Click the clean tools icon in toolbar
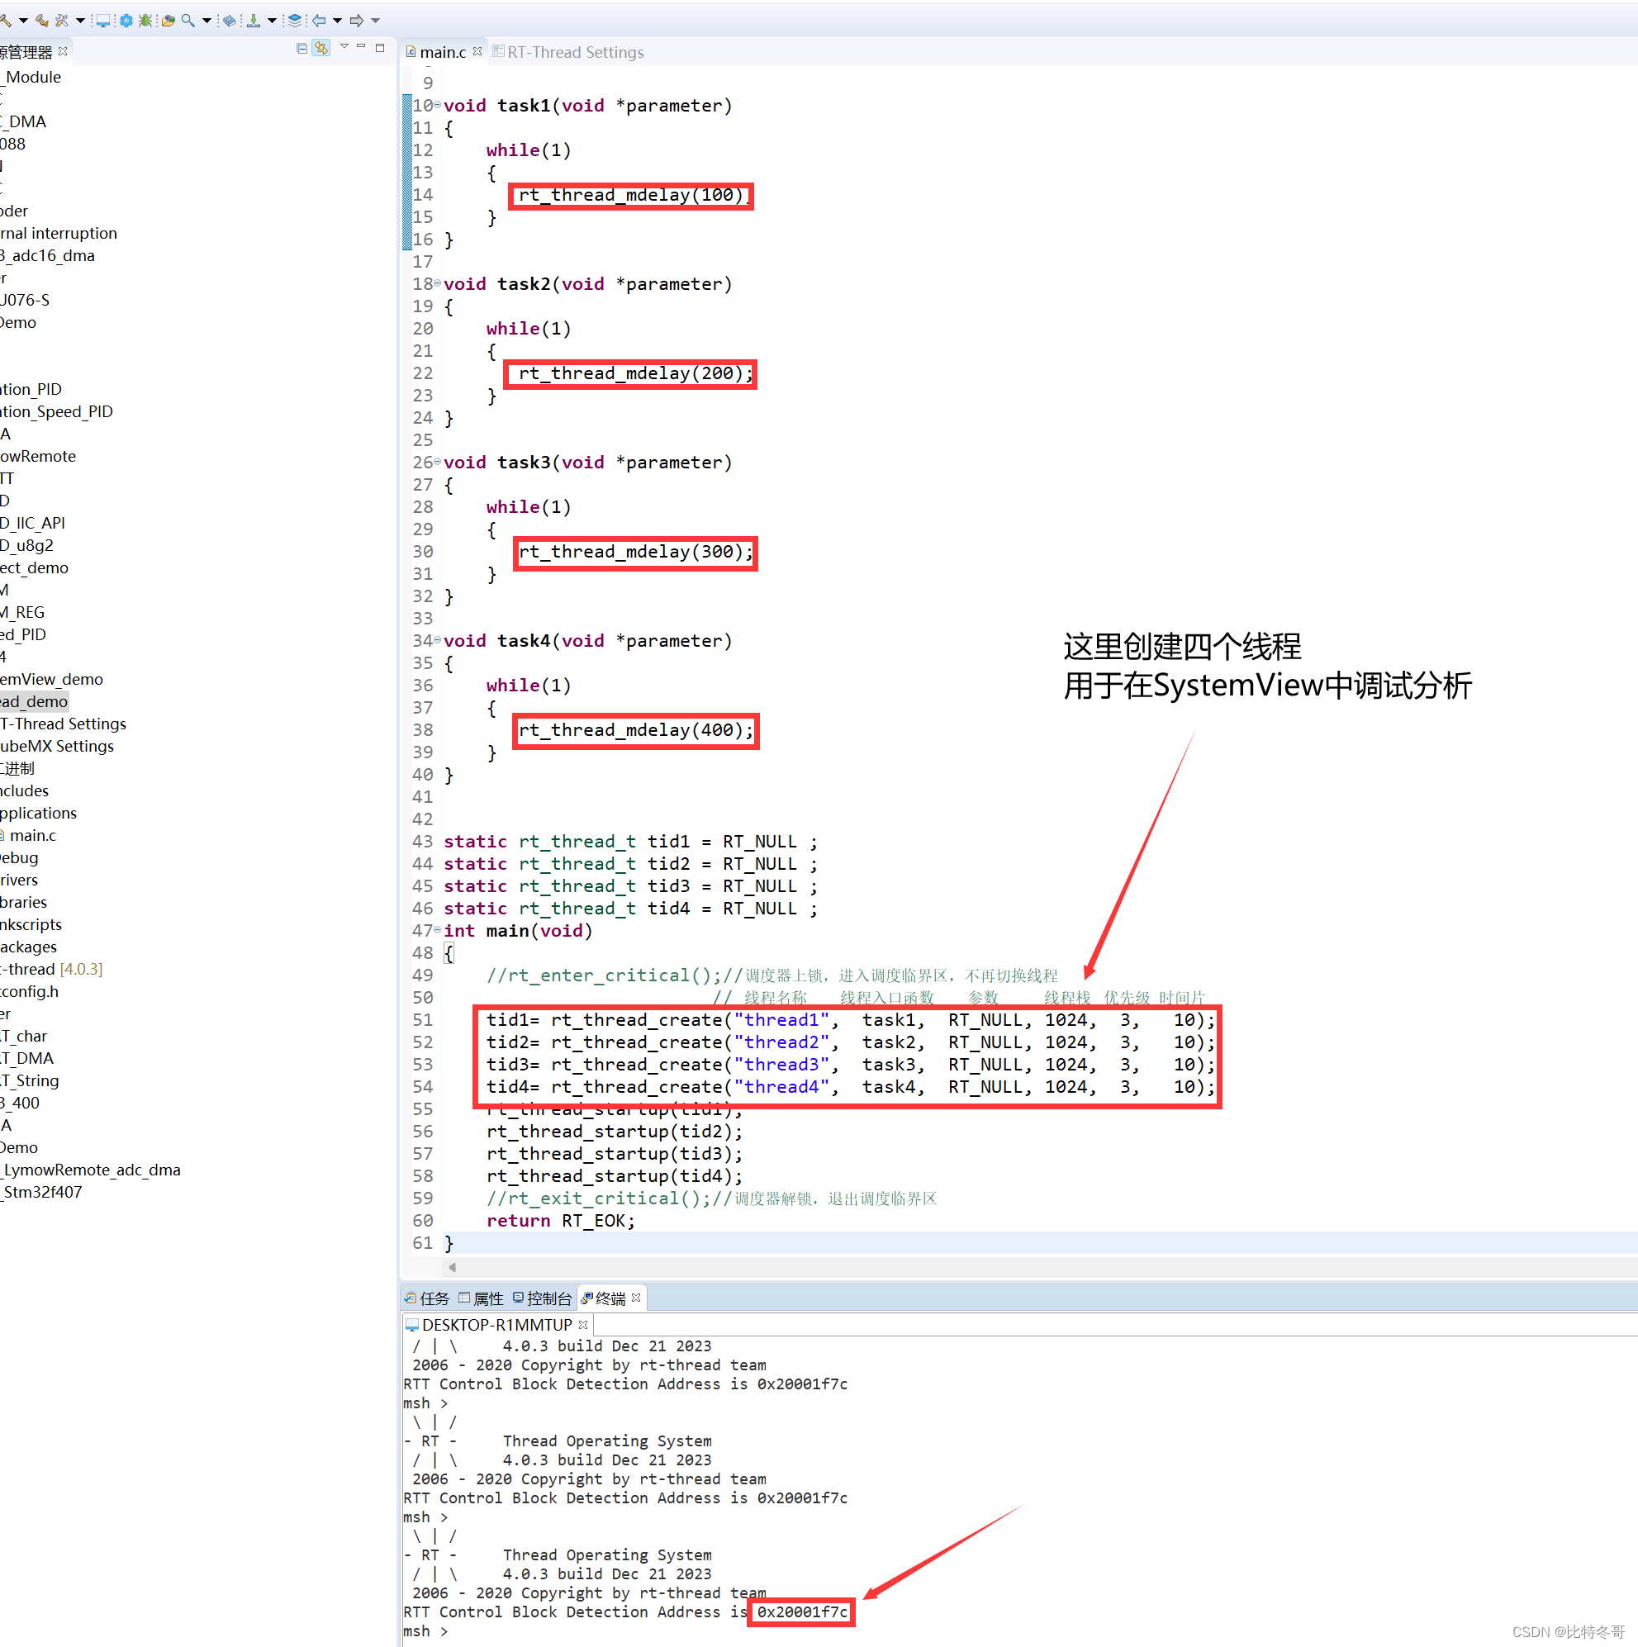The width and height of the screenshot is (1638, 1647). click(62, 21)
